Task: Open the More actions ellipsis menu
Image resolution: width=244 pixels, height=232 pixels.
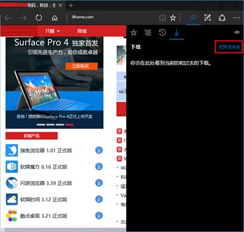Action: pyautogui.click(x=237, y=18)
